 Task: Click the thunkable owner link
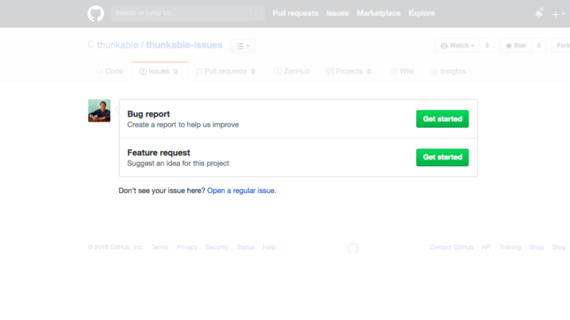point(117,45)
